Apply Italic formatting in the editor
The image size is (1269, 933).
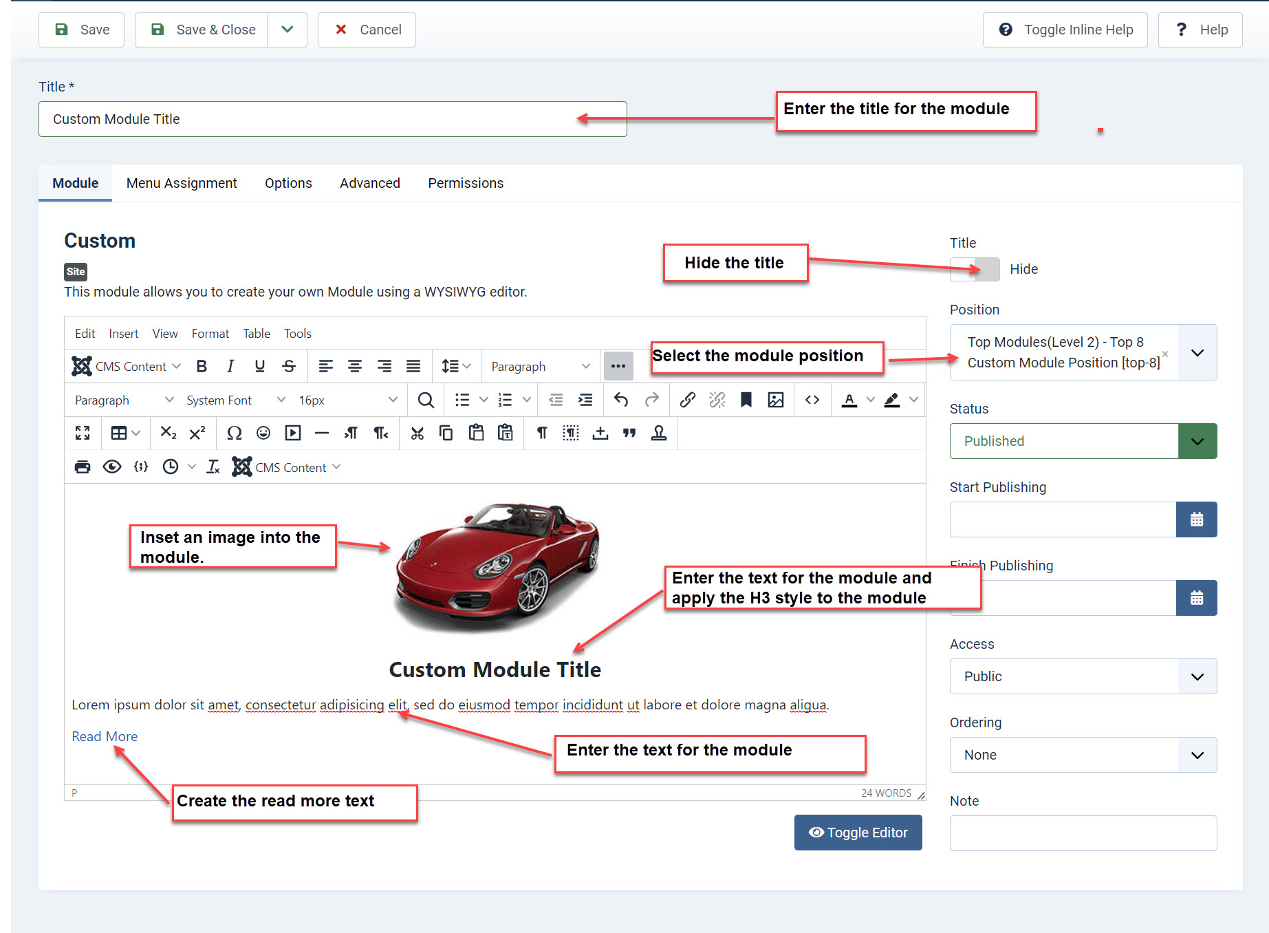230,366
